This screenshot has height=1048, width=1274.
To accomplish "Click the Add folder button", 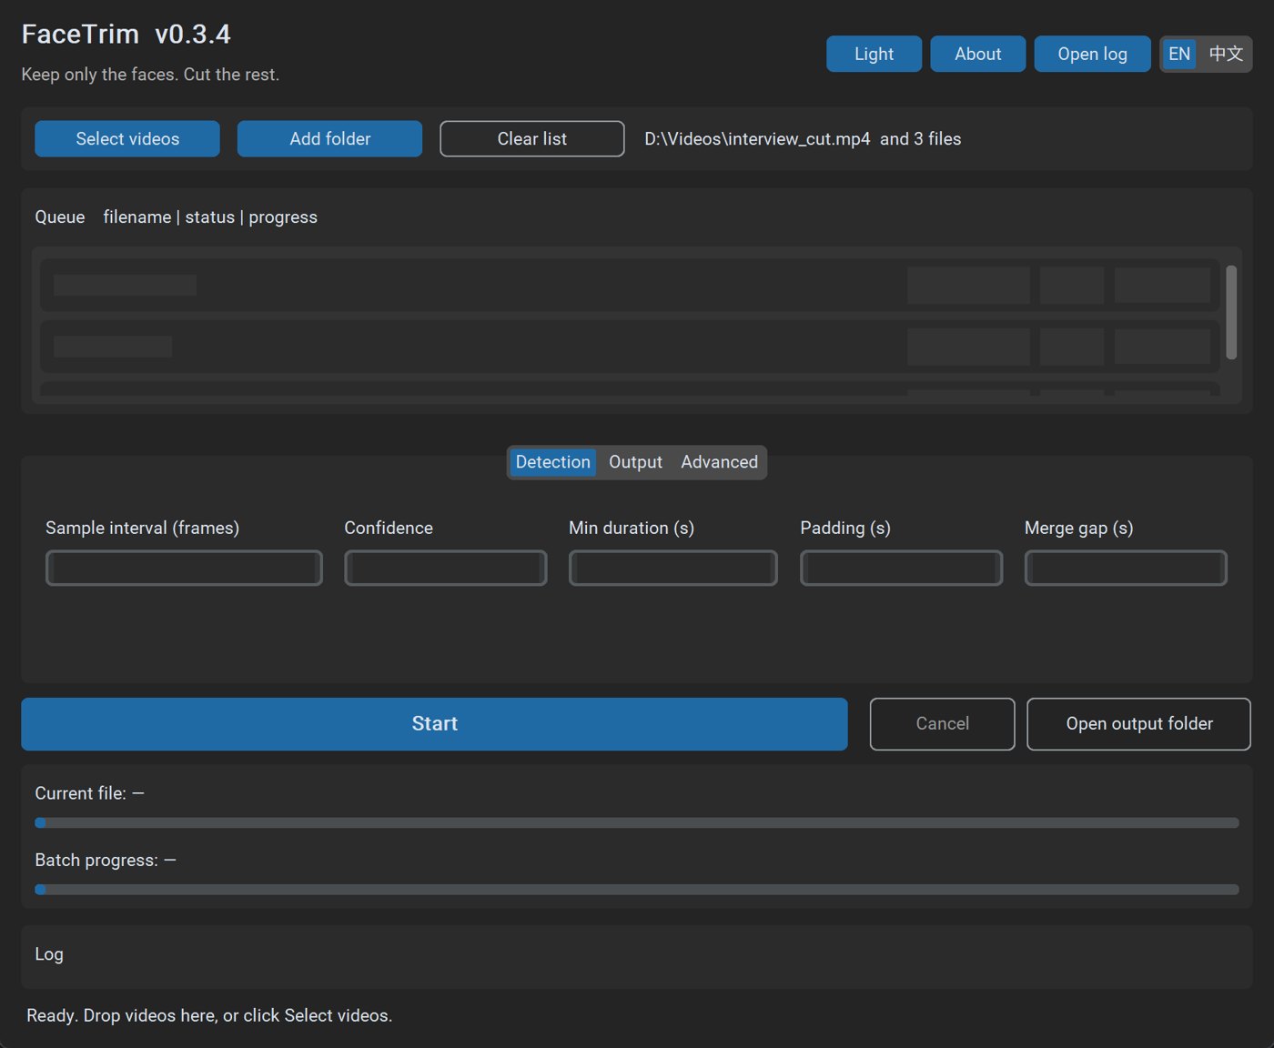I will coord(329,138).
